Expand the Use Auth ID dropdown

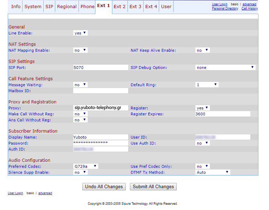202,143
